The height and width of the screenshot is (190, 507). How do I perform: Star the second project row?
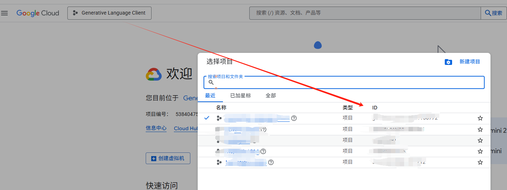480,129
